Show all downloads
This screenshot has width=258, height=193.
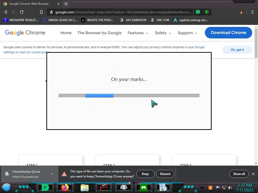pyautogui.click(x=239, y=174)
